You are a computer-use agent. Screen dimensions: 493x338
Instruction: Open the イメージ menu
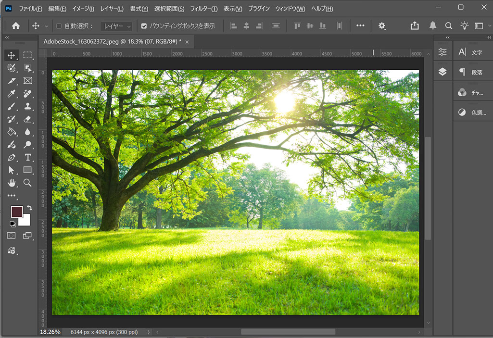point(83,9)
